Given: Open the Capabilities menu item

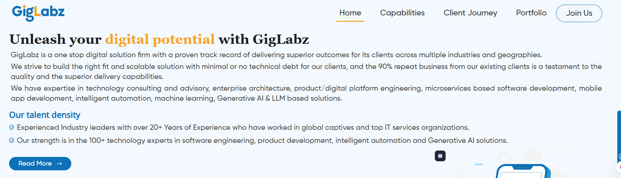Looking at the screenshot, I should tap(402, 13).
